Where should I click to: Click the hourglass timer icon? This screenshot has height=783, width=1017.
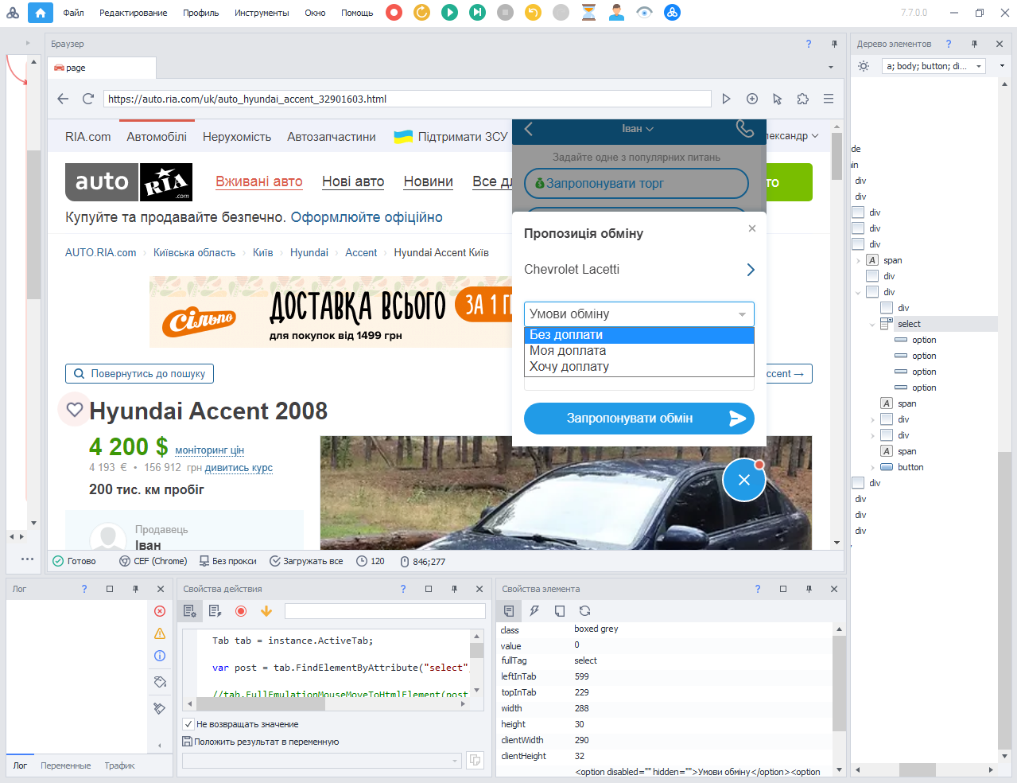click(588, 13)
